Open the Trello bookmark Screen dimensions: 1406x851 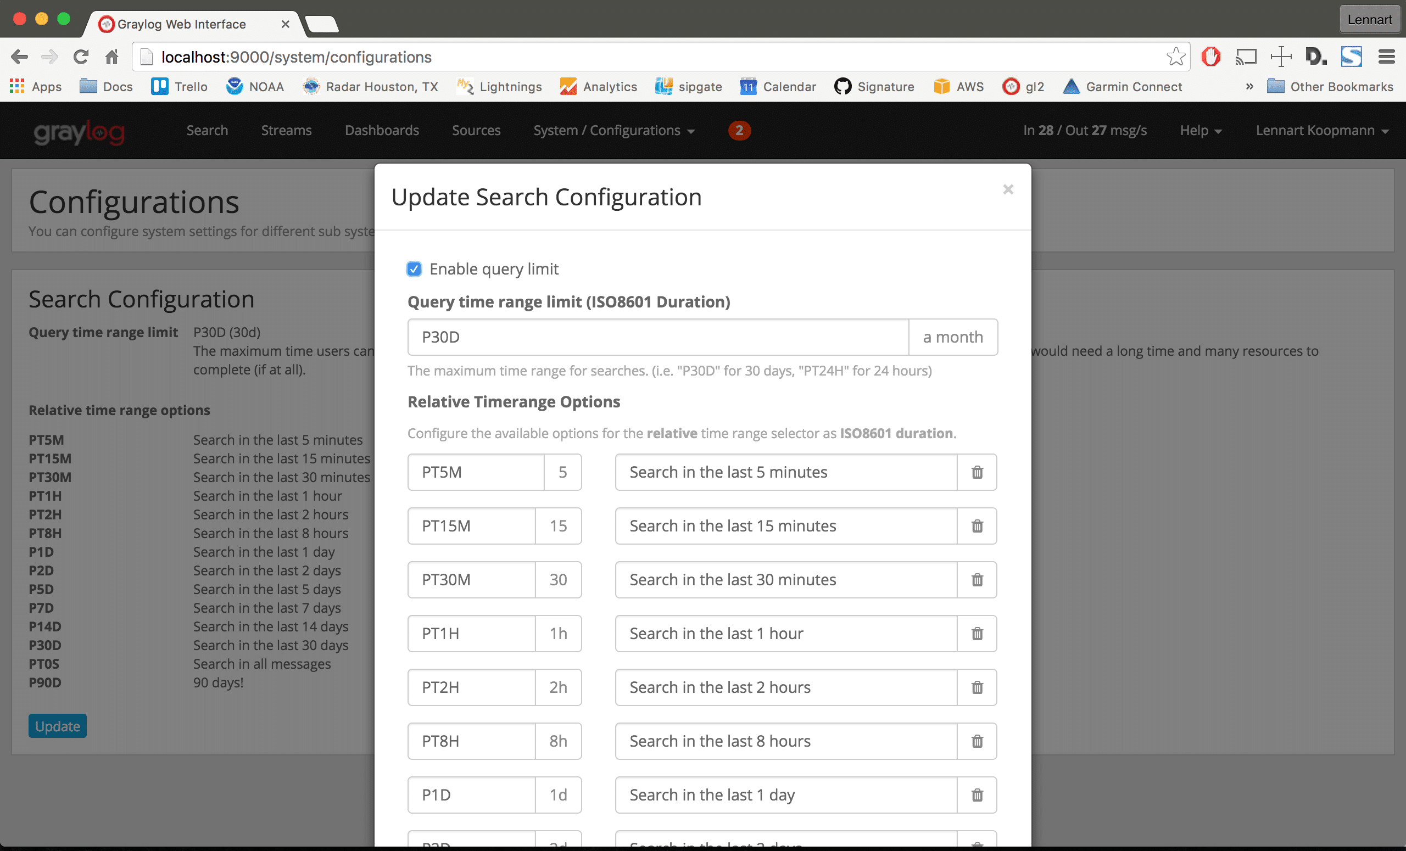[x=180, y=87]
